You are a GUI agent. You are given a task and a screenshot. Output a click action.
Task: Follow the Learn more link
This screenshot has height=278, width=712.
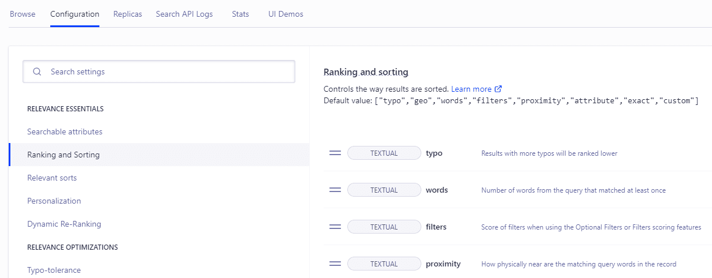[x=471, y=89]
